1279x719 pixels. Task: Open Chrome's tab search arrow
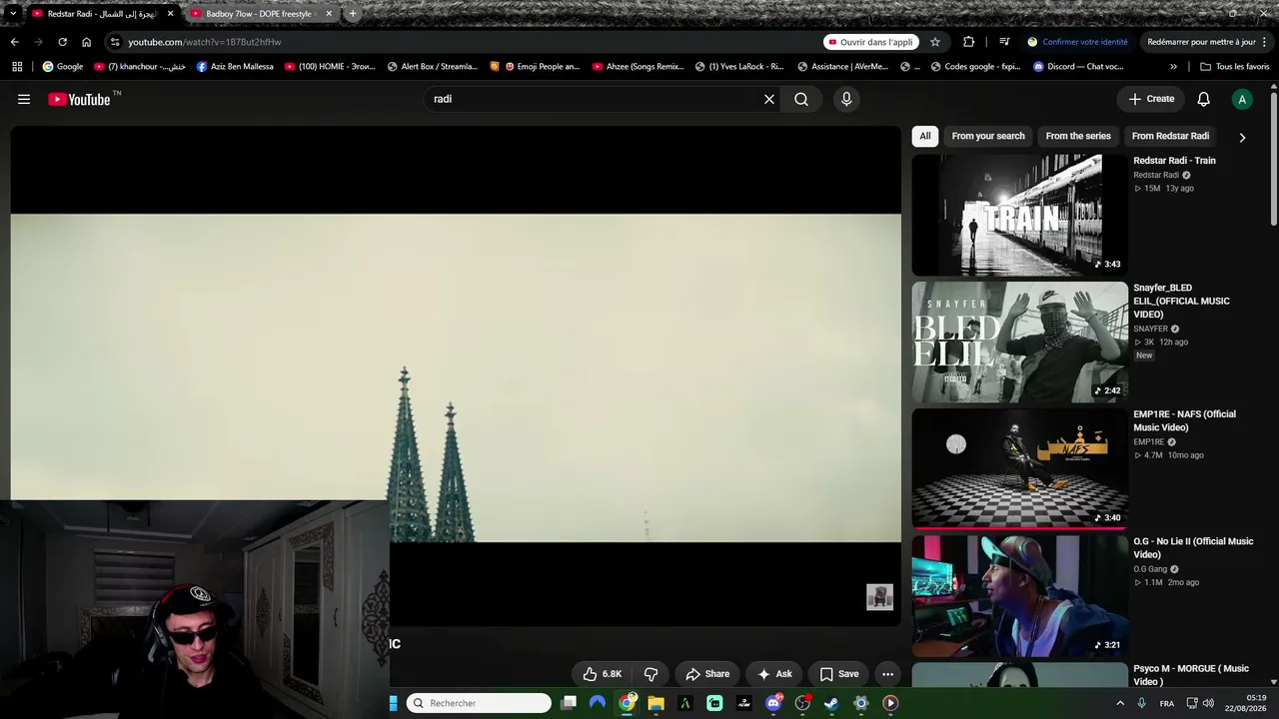click(12, 14)
